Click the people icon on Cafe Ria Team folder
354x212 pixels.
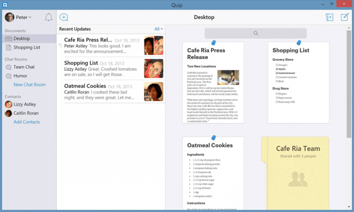coord(298,179)
